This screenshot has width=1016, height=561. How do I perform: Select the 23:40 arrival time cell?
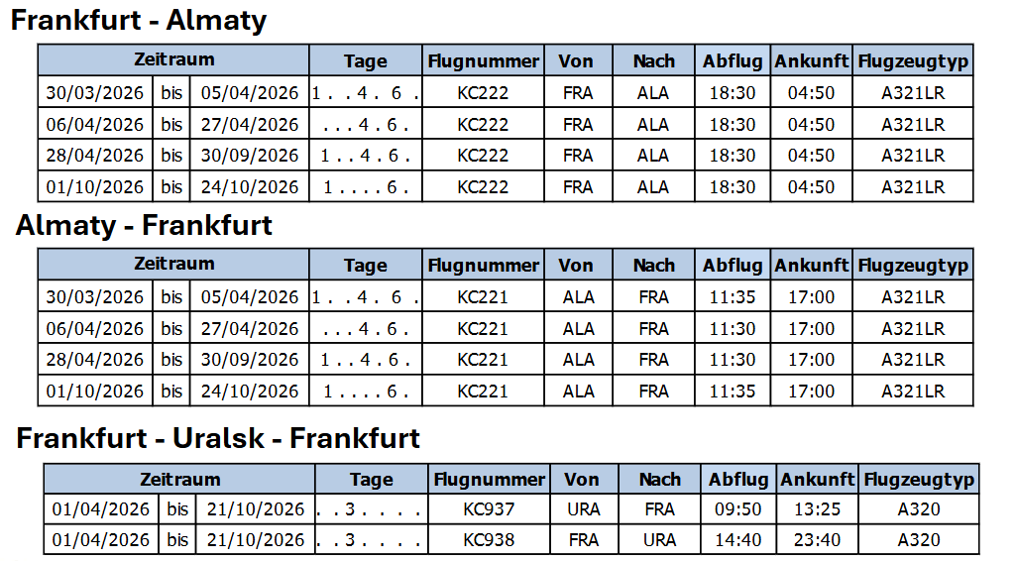817,540
